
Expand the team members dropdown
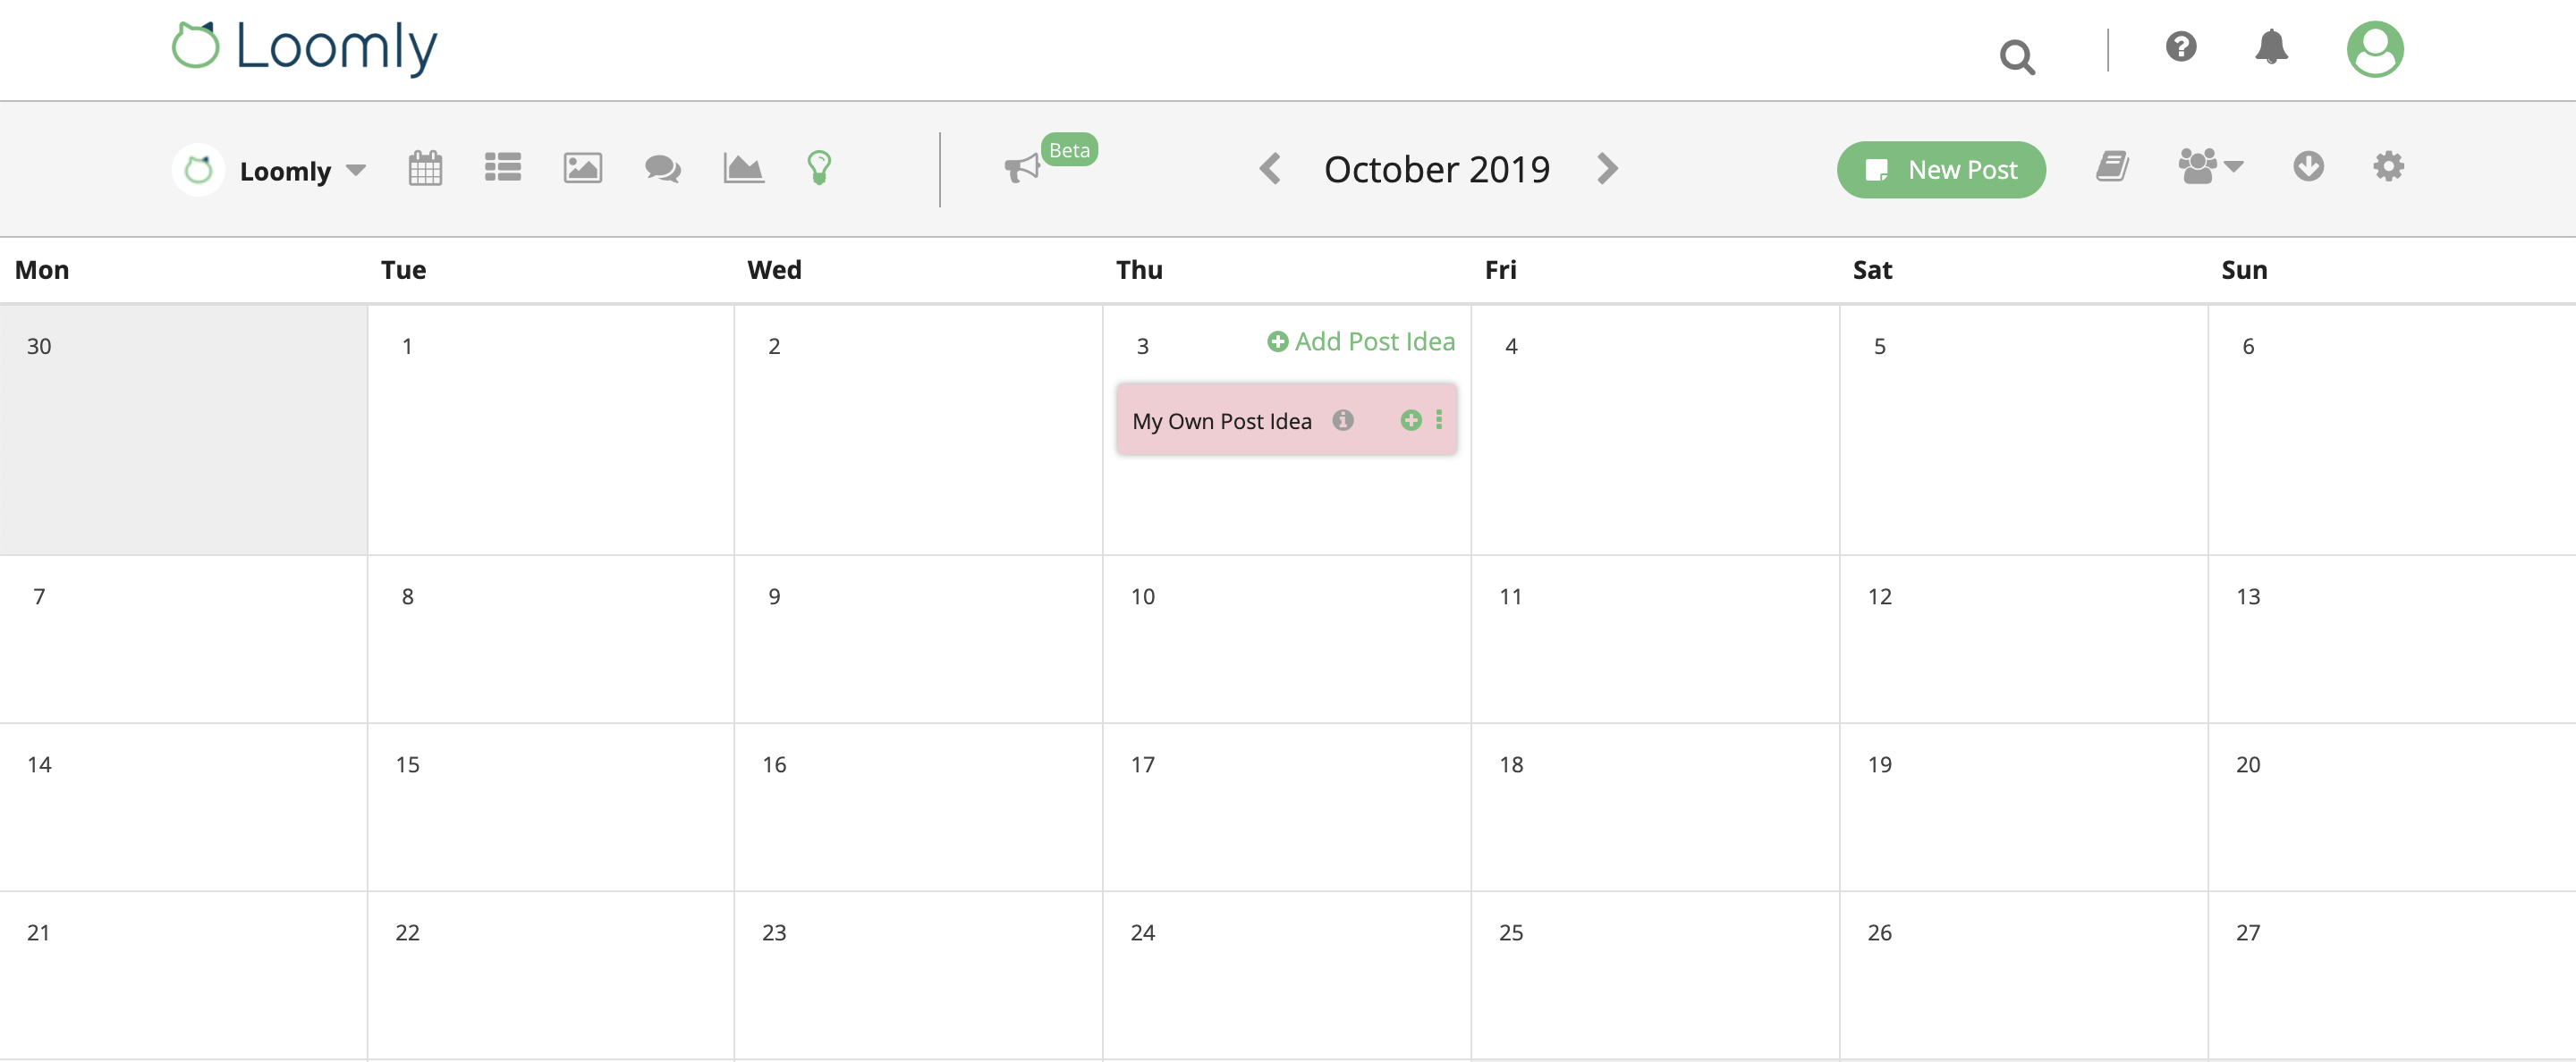click(x=2210, y=166)
